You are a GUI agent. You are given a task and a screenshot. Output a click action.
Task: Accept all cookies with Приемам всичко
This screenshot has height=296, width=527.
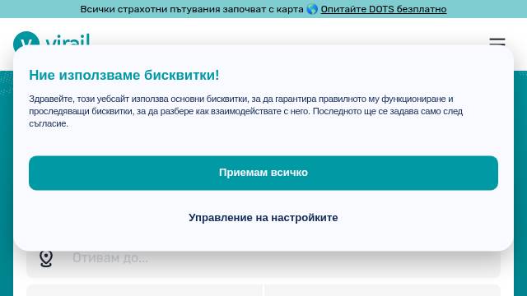(x=263, y=173)
